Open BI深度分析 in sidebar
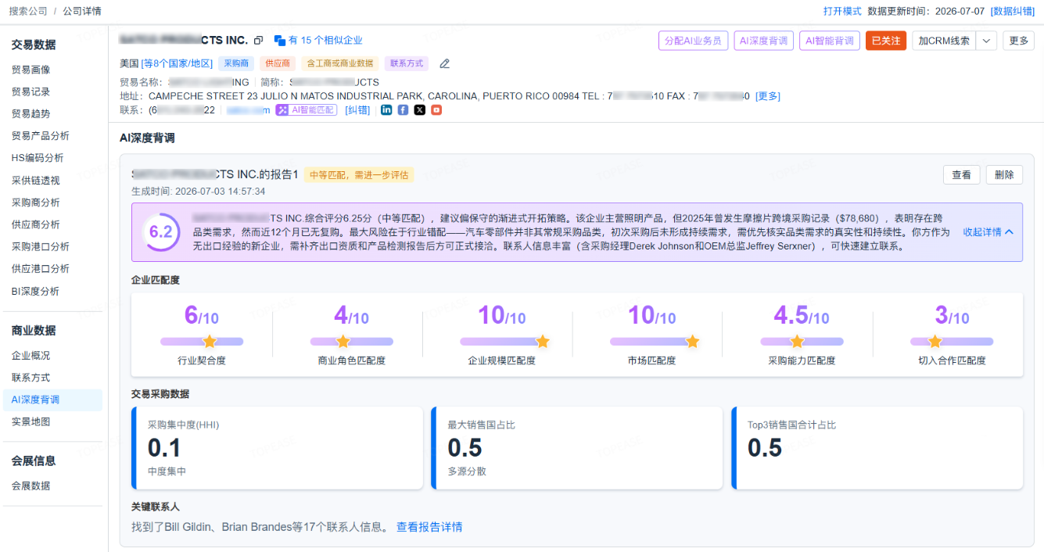The height and width of the screenshot is (552, 1044). point(35,291)
